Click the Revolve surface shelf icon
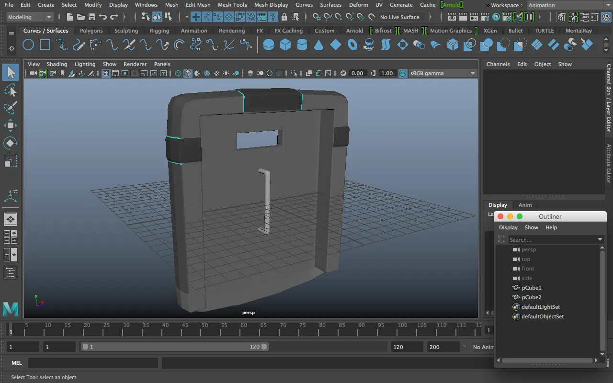613x383 pixels. click(x=369, y=45)
